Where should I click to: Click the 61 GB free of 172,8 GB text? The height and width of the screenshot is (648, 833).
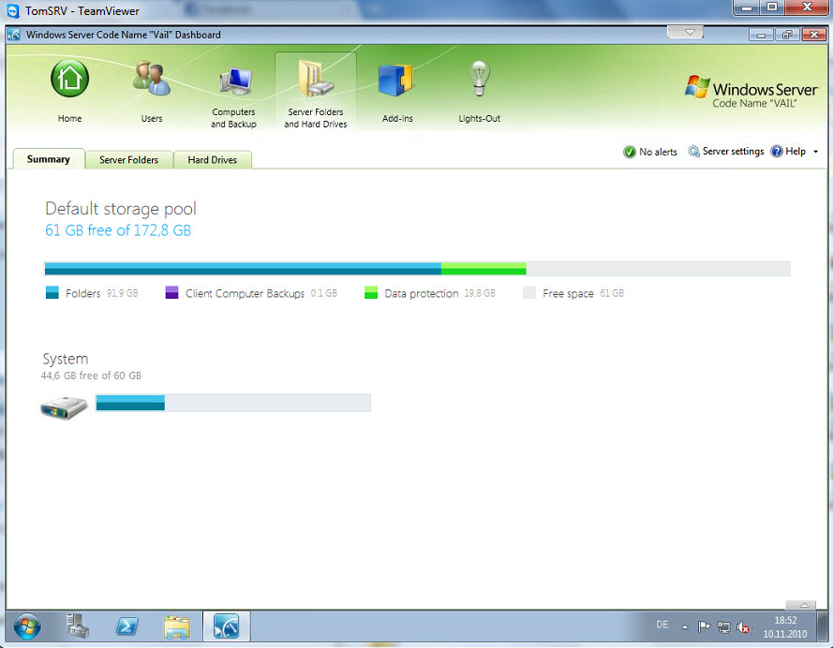point(118,230)
